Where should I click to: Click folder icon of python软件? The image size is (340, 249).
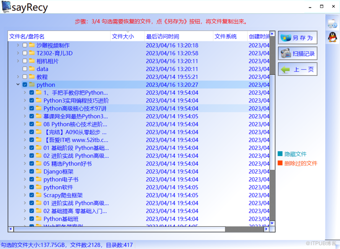tap(39, 187)
